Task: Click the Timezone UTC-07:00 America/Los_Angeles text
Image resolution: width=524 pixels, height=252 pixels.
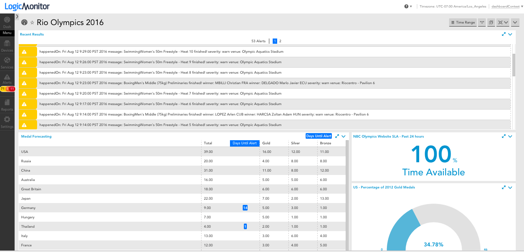Action: 453,6
